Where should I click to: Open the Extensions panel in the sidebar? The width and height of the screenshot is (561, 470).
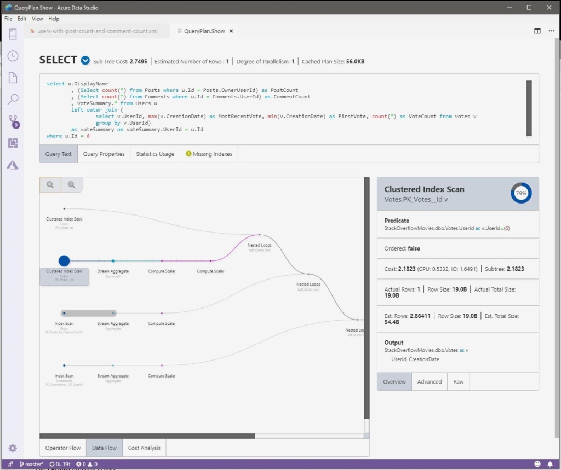[x=13, y=143]
